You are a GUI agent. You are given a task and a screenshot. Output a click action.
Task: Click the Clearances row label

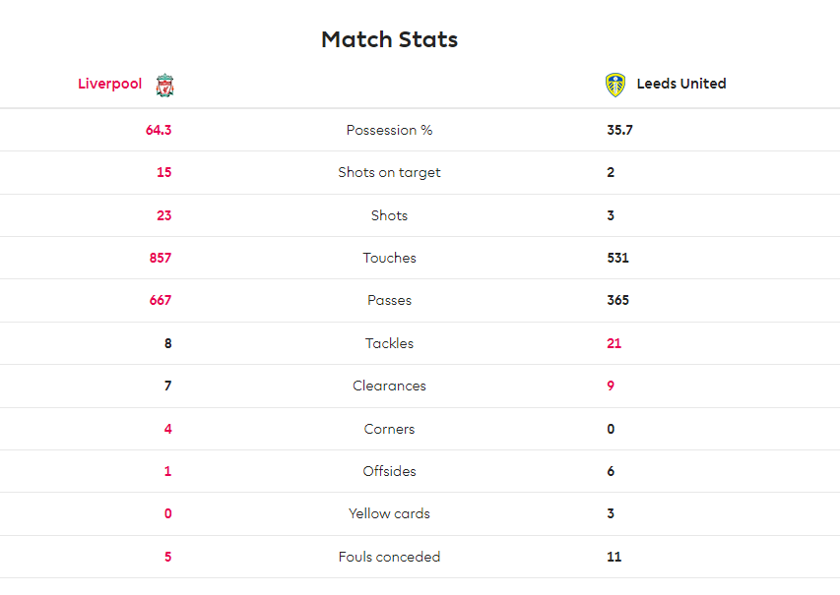coord(389,386)
